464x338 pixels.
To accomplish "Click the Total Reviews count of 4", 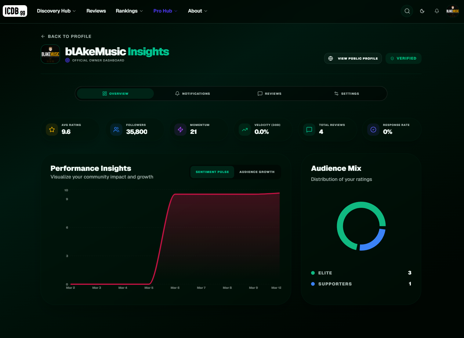I will point(321,132).
